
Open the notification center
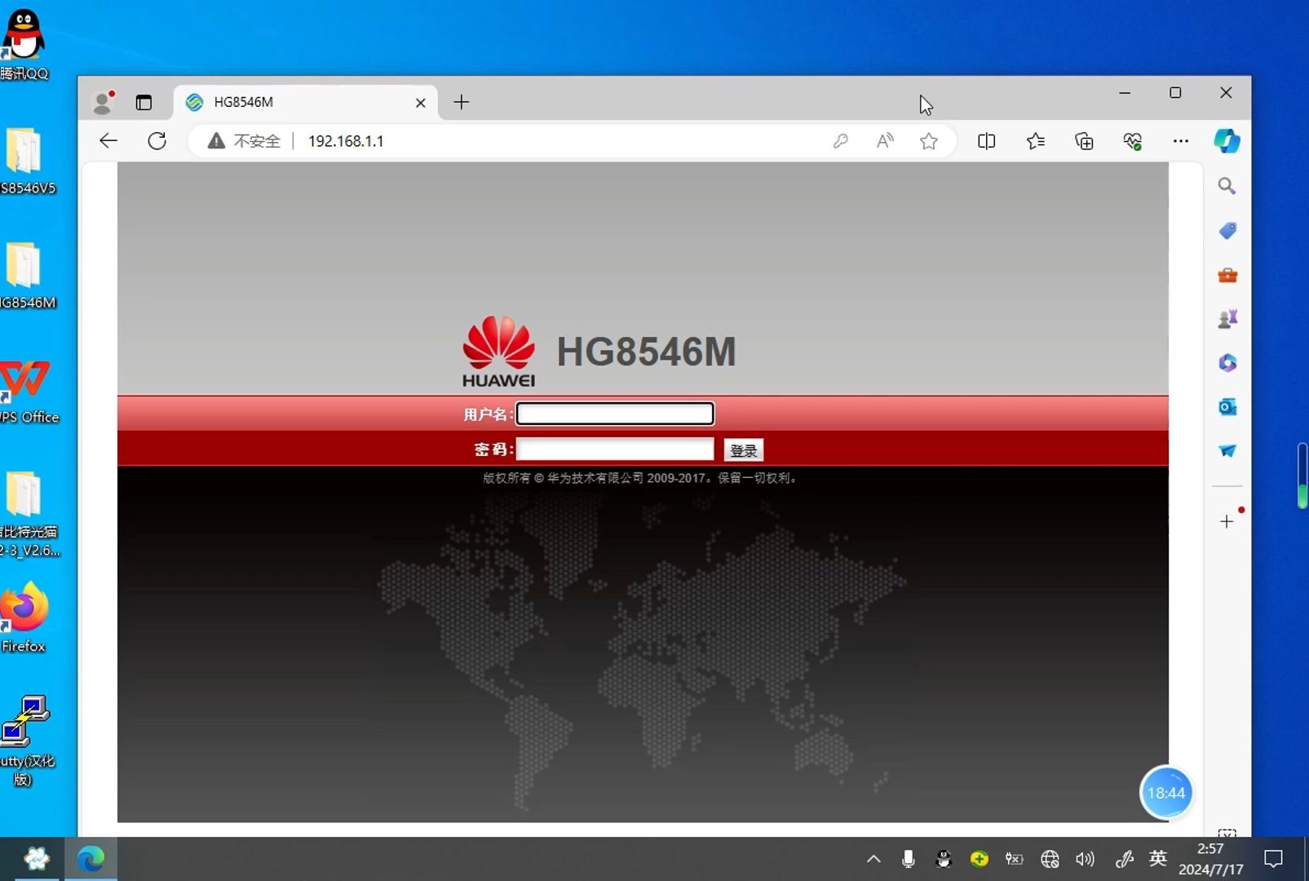[x=1273, y=859]
